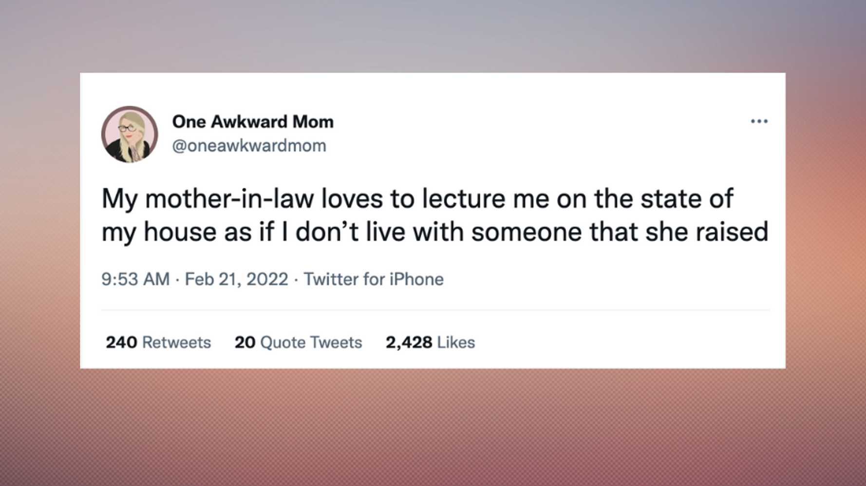
Task: Show the Likes label list
Action: (x=456, y=342)
